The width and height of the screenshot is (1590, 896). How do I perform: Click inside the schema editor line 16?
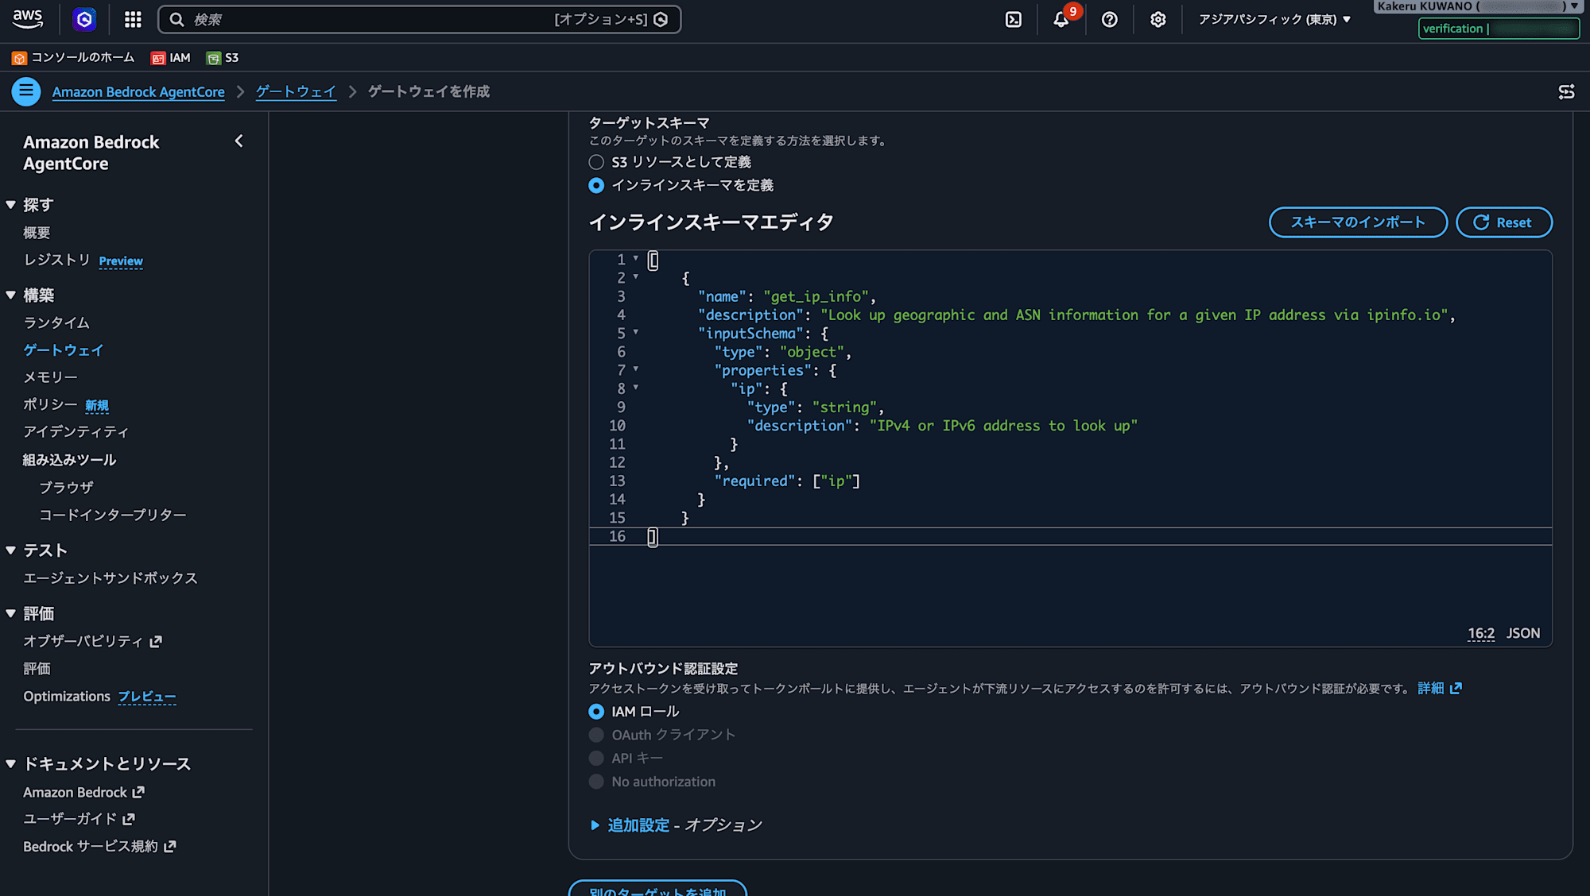1070,537
